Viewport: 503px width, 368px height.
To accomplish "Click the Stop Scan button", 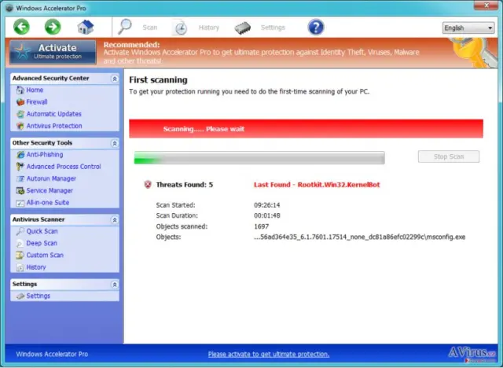I will click(449, 156).
